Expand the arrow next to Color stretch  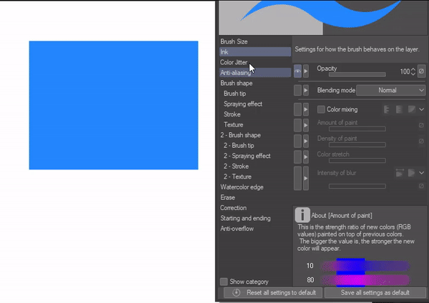(305, 157)
